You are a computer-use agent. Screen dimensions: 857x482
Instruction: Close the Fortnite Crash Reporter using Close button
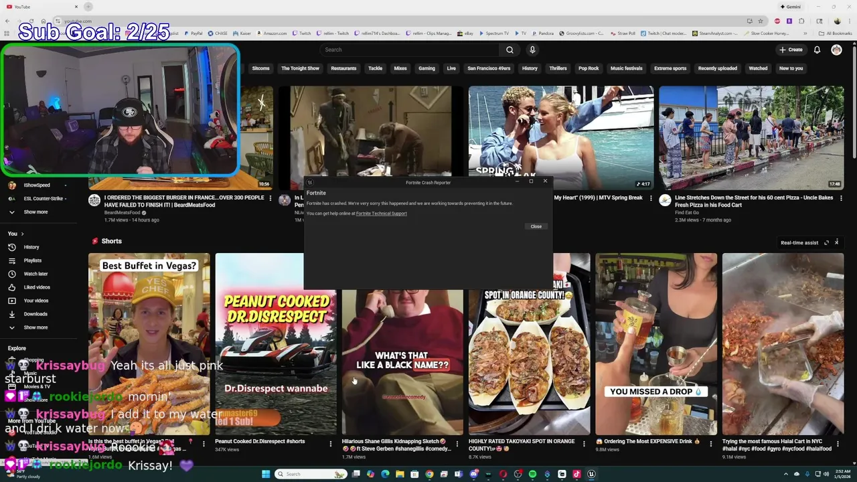[536, 226]
